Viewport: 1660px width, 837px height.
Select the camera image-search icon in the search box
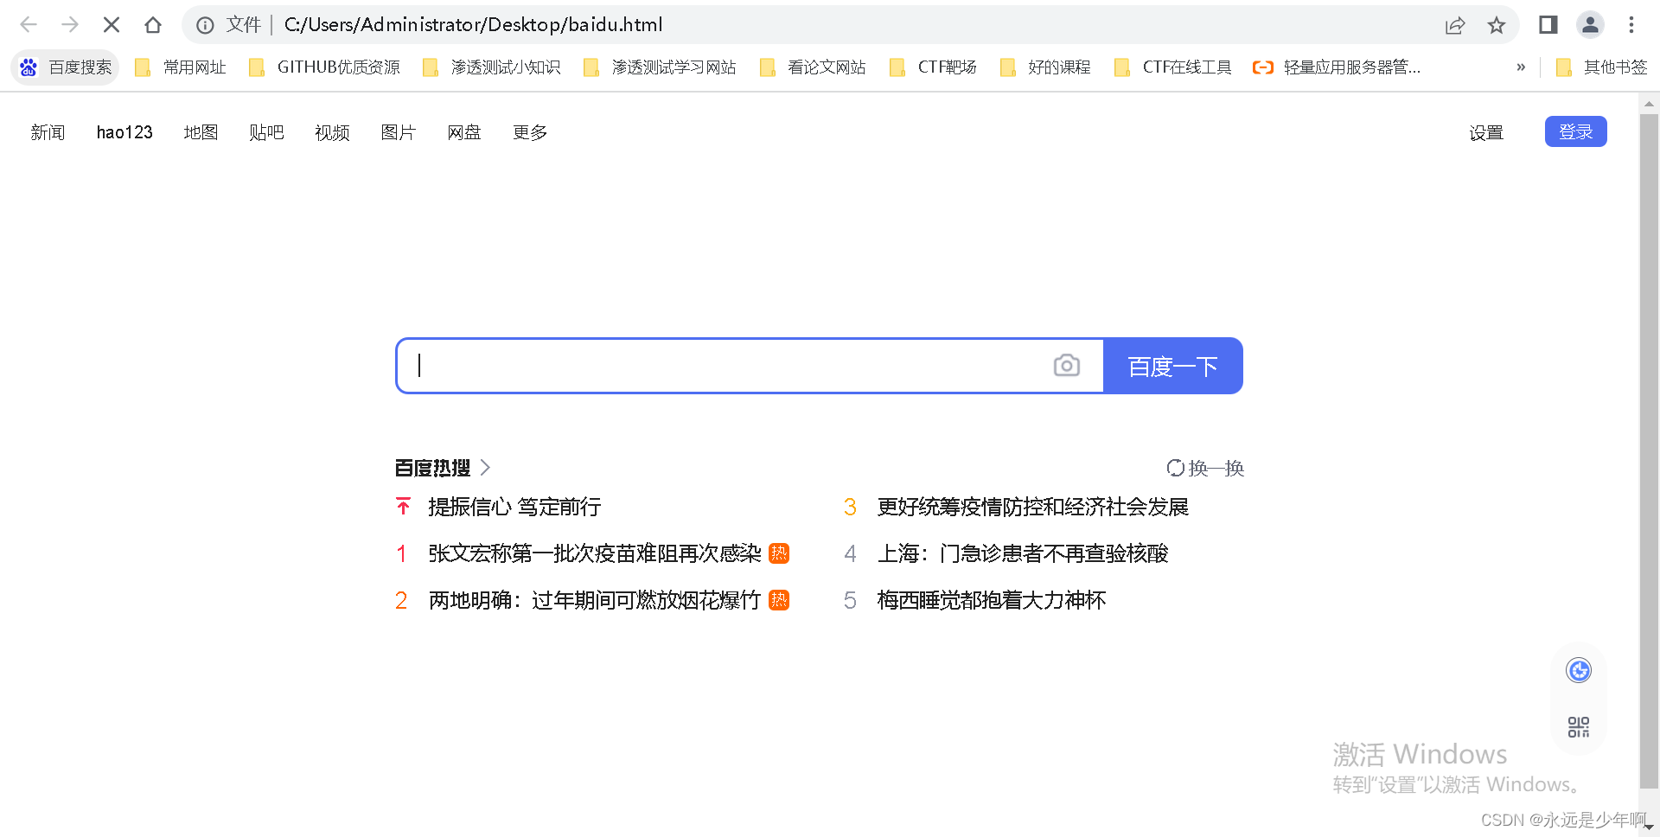pos(1067,365)
